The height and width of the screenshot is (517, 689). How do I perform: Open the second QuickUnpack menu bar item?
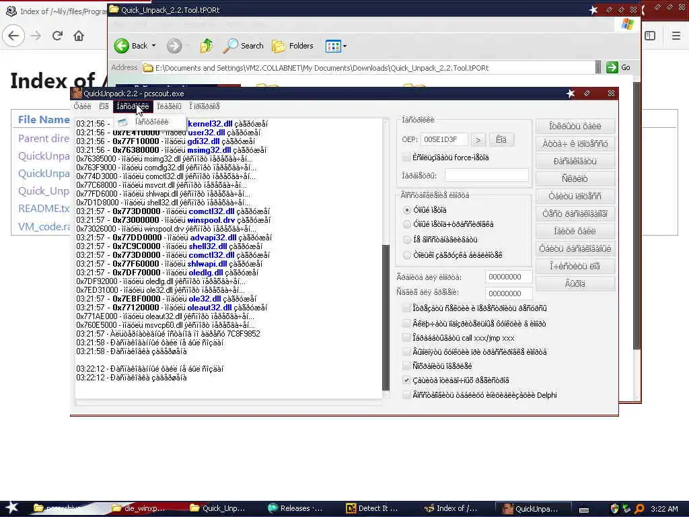click(x=104, y=106)
